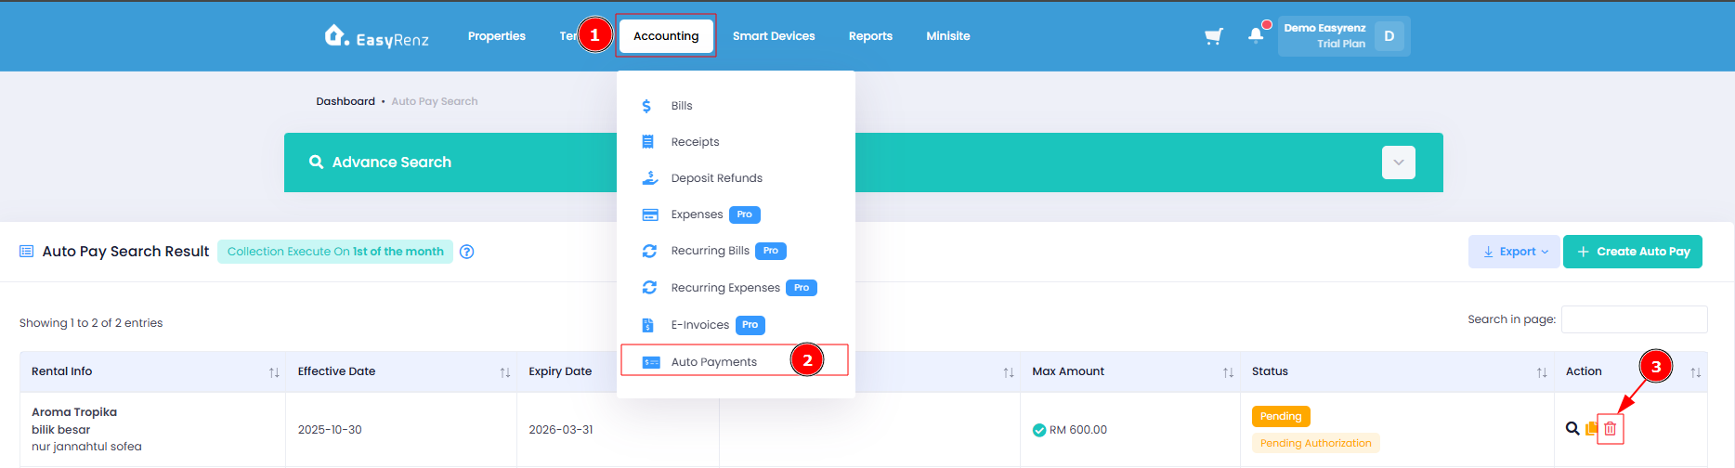Go to EasyRenz home logo

[x=376, y=36]
